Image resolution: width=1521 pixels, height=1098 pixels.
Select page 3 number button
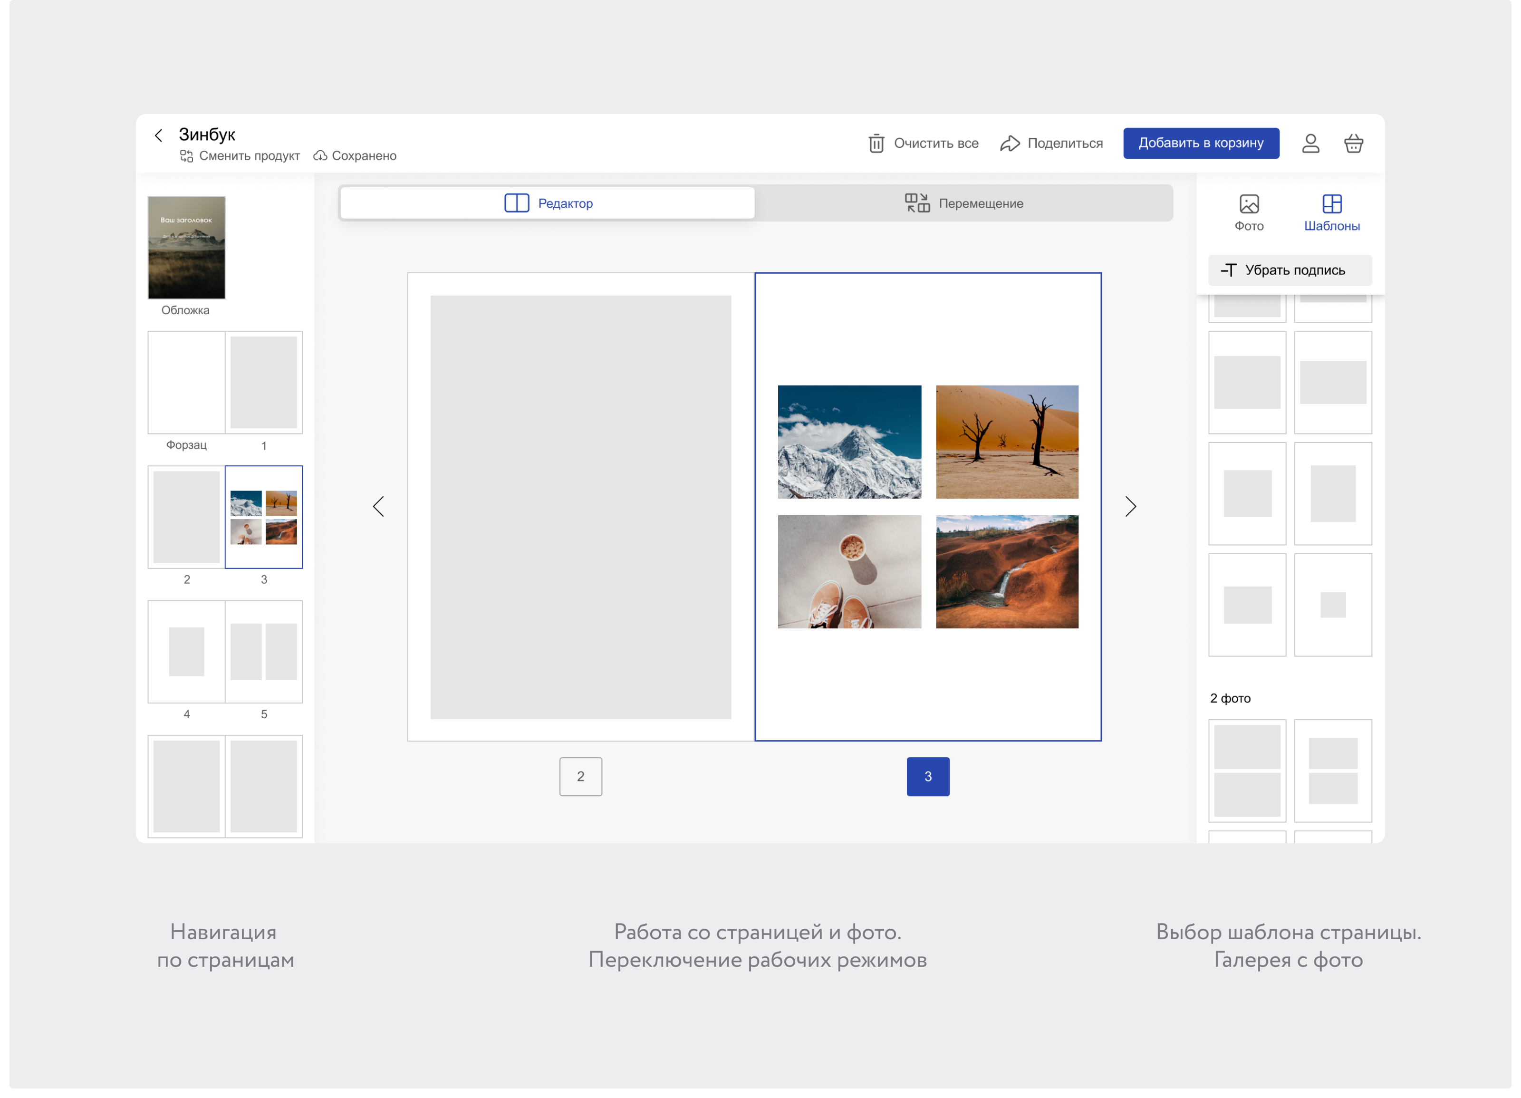point(928,776)
